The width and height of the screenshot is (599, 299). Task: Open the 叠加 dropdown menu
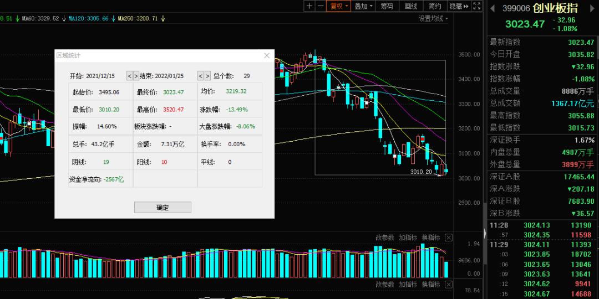(x=363, y=6)
